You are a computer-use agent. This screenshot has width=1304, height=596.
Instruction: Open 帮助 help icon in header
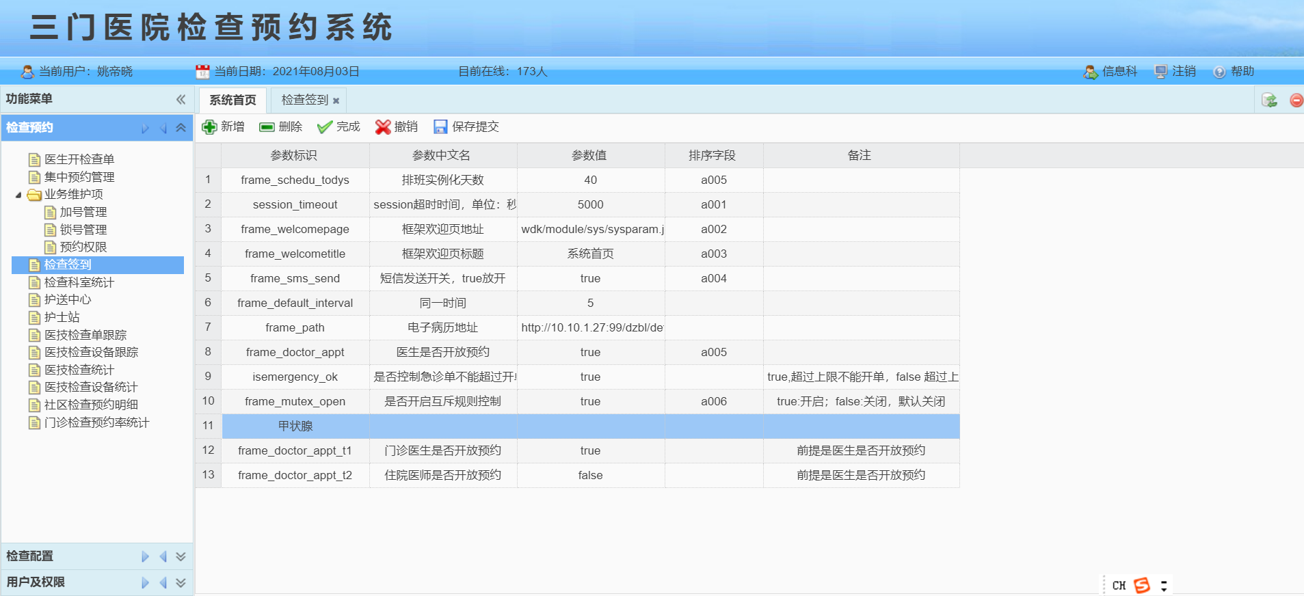coord(1219,72)
